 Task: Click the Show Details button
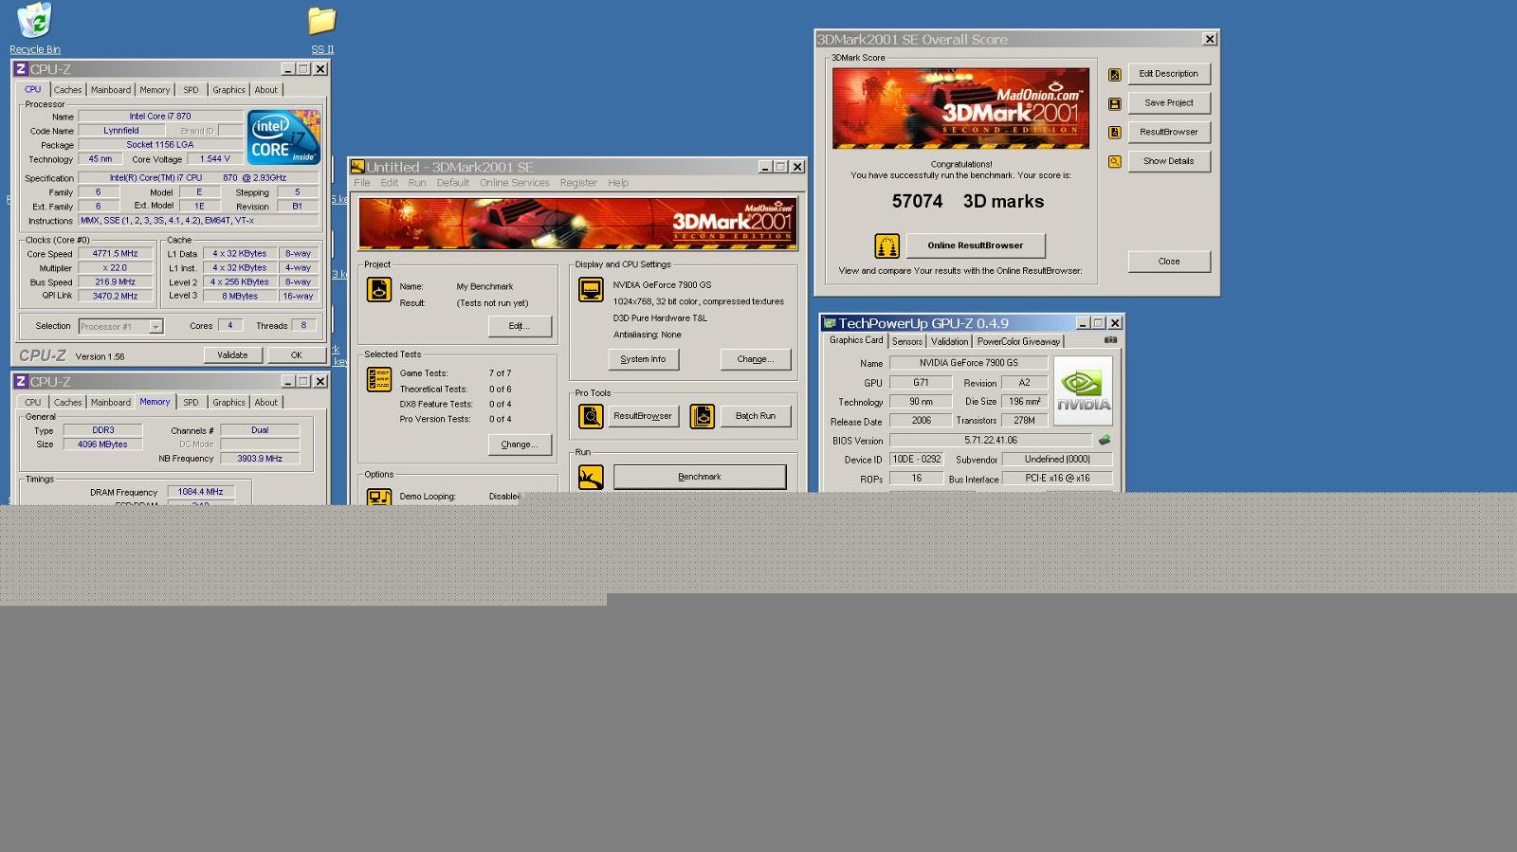pos(1169,161)
